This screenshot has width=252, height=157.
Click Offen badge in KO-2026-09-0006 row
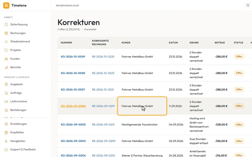pyautogui.click(x=239, y=106)
